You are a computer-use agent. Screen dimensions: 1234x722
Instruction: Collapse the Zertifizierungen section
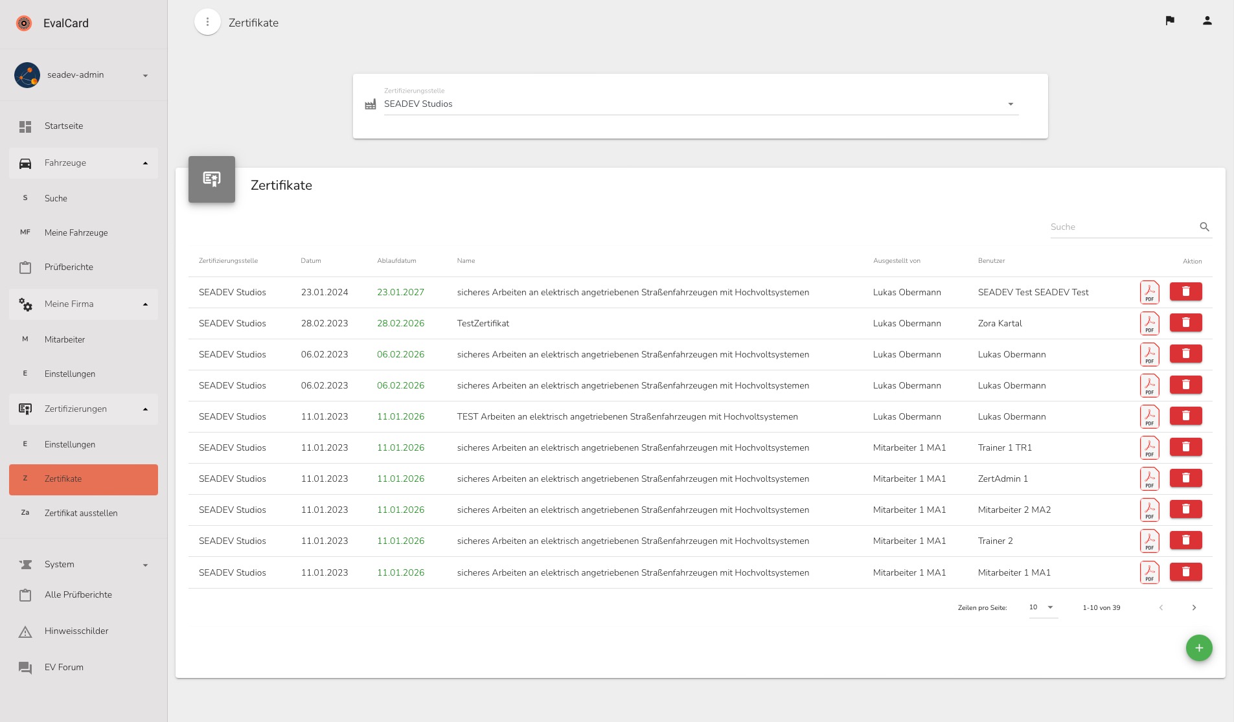click(145, 409)
